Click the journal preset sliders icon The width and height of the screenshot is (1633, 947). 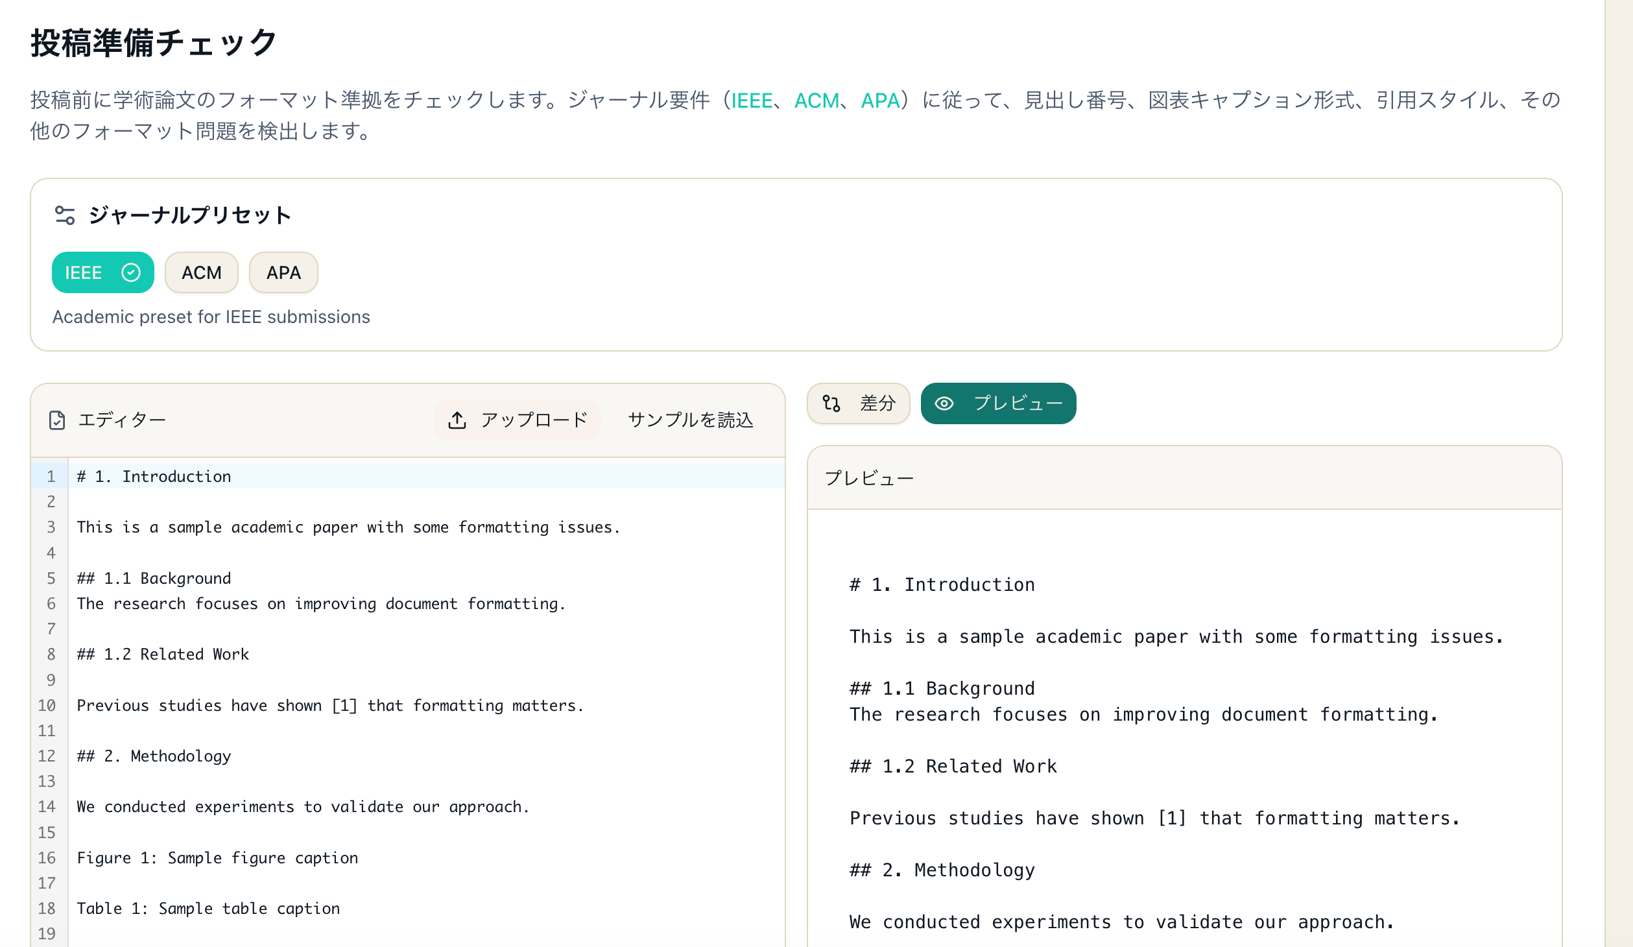(65, 215)
